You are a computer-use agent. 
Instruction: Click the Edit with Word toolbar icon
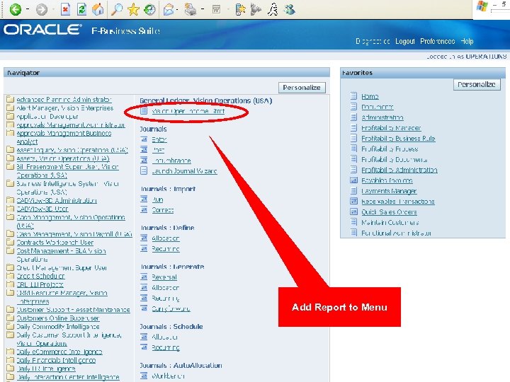click(x=217, y=9)
